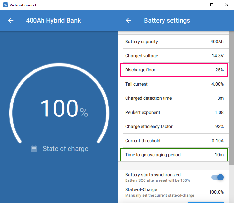Set the State-of-Charge value manually
This screenshot has width=234, height=203.
pos(174,192)
